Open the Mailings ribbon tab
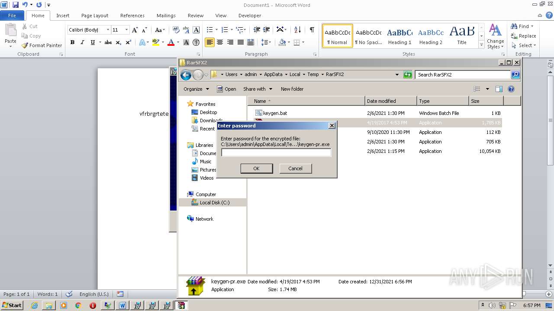 [166, 16]
